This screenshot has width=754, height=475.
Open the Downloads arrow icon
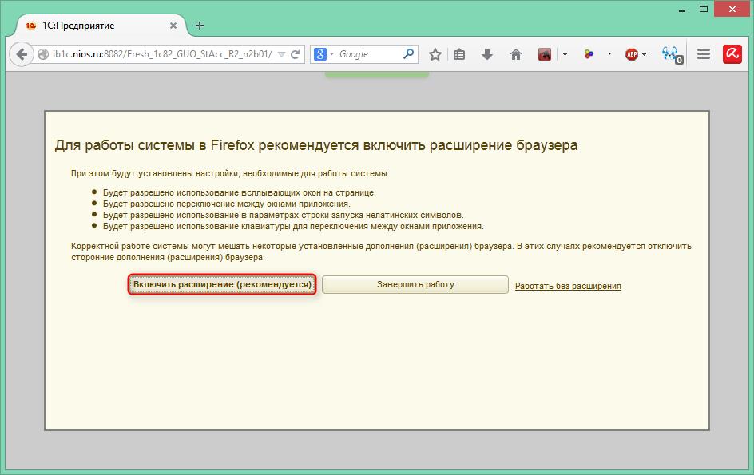click(x=487, y=54)
